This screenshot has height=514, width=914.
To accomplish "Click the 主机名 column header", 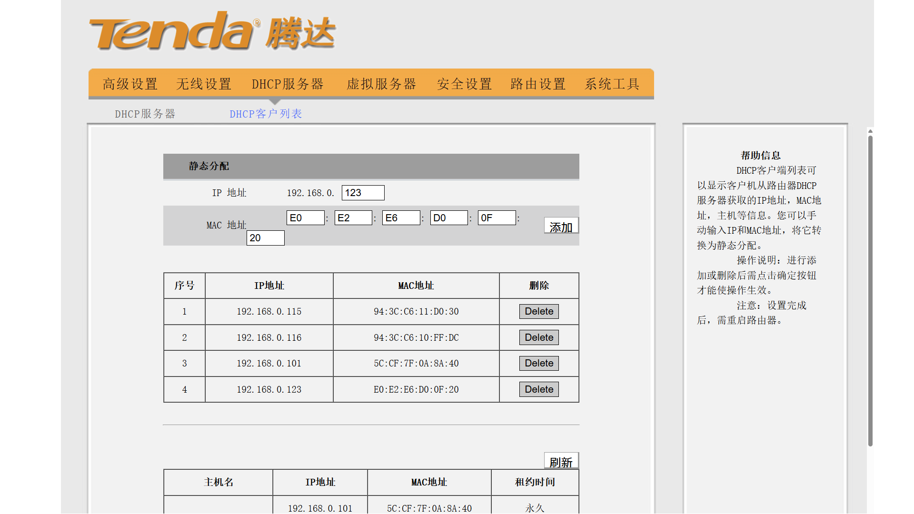I will point(219,482).
